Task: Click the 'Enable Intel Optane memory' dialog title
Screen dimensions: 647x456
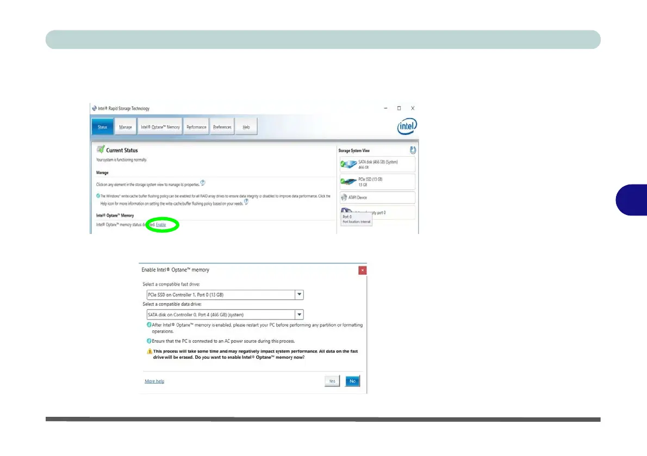Action: [x=176, y=270]
